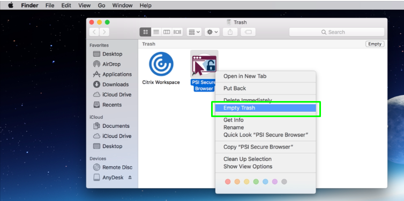Viewport: 404px width, 201px height.
Task: Select iCloud Drive under Favorites
Action: click(x=112, y=95)
